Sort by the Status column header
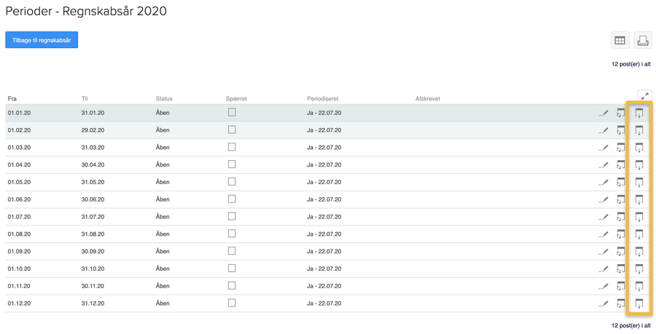This screenshot has width=656, height=334. pos(164,99)
